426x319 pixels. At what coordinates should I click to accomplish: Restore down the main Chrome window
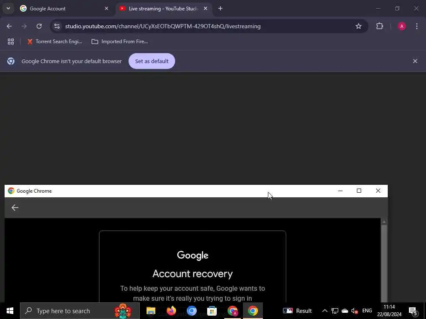click(x=397, y=8)
